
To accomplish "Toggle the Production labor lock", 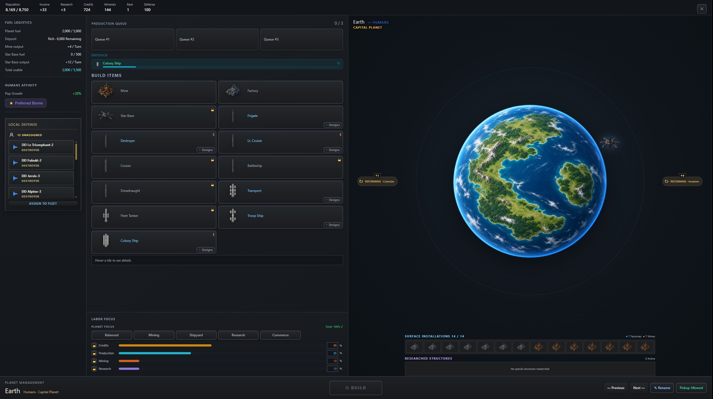I will (94, 353).
